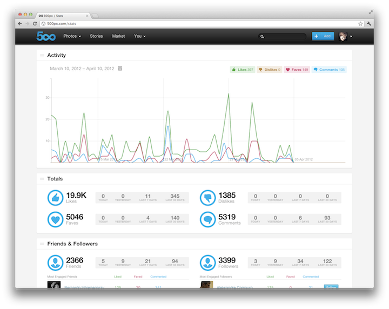Image resolution: width=389 pixels, height=309 pixels.
Task: Click the 93 comments last 30 days value
Action: (x=327, y=218)
